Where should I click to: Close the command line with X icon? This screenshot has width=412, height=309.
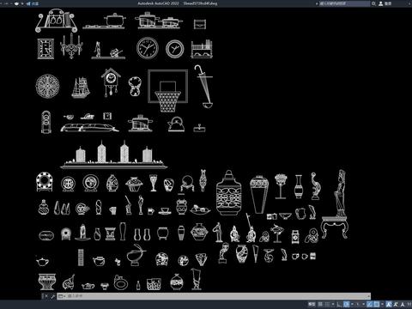pos(45,296)
